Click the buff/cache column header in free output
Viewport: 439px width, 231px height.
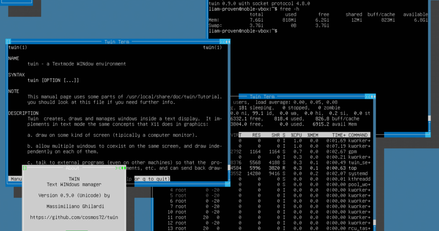coord(381,15)
